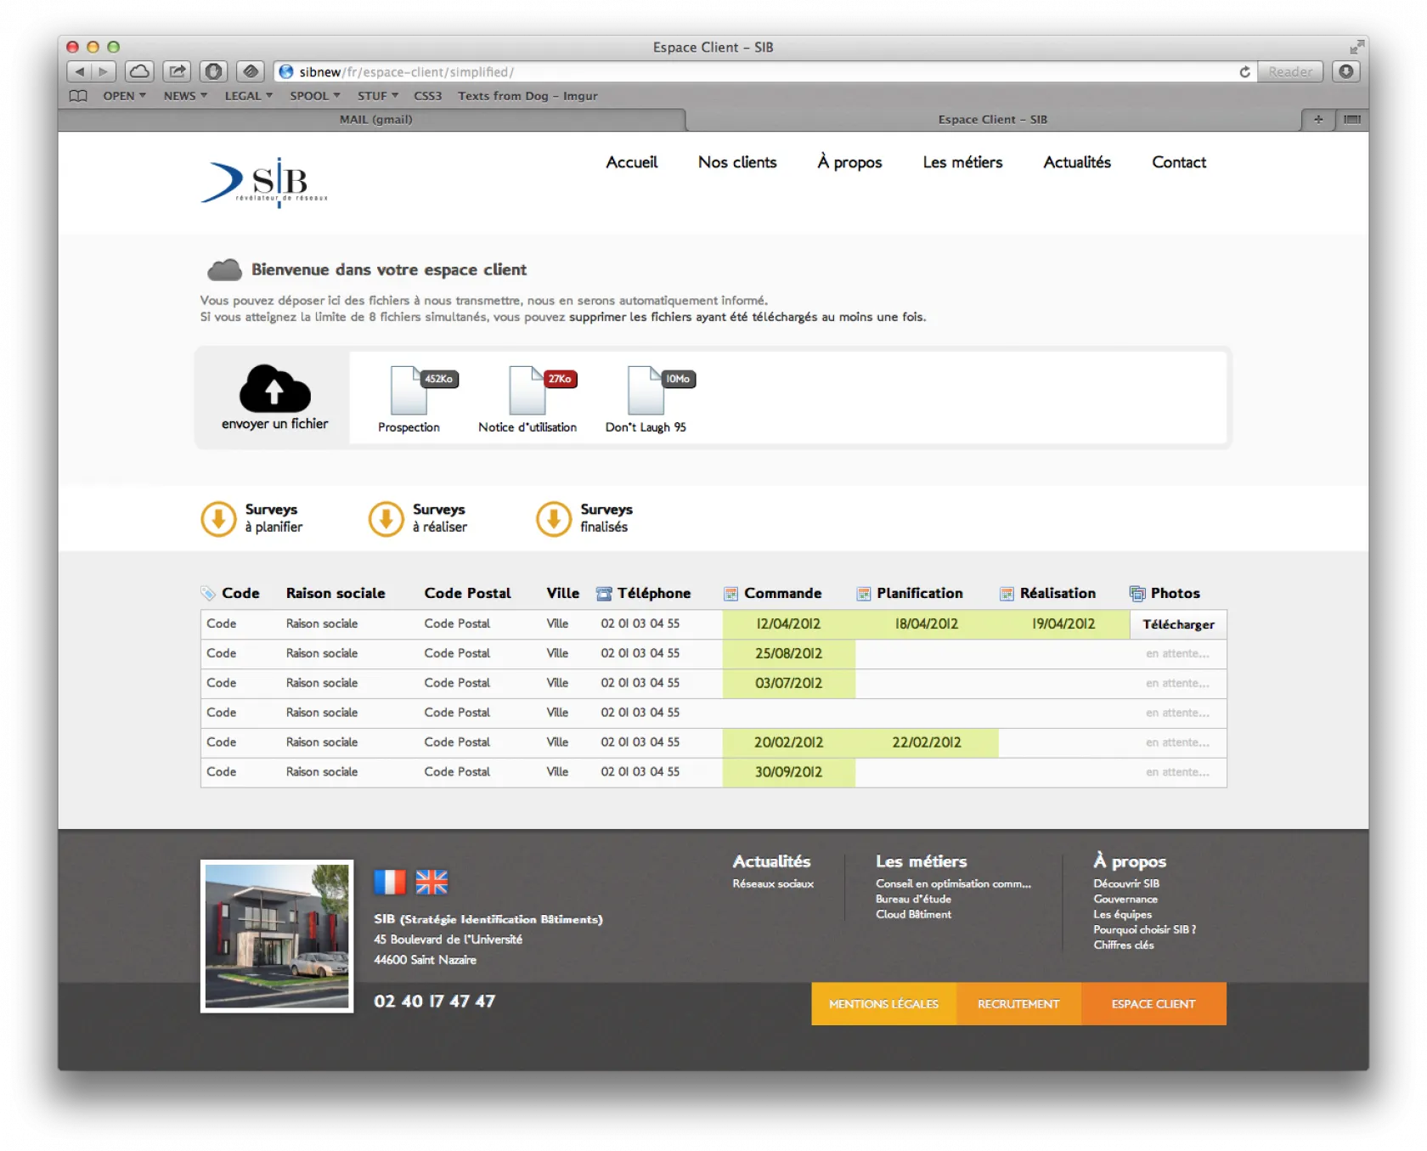
Task: Open the Don't Laugh 95 file
Action: [x=646, y=391]
